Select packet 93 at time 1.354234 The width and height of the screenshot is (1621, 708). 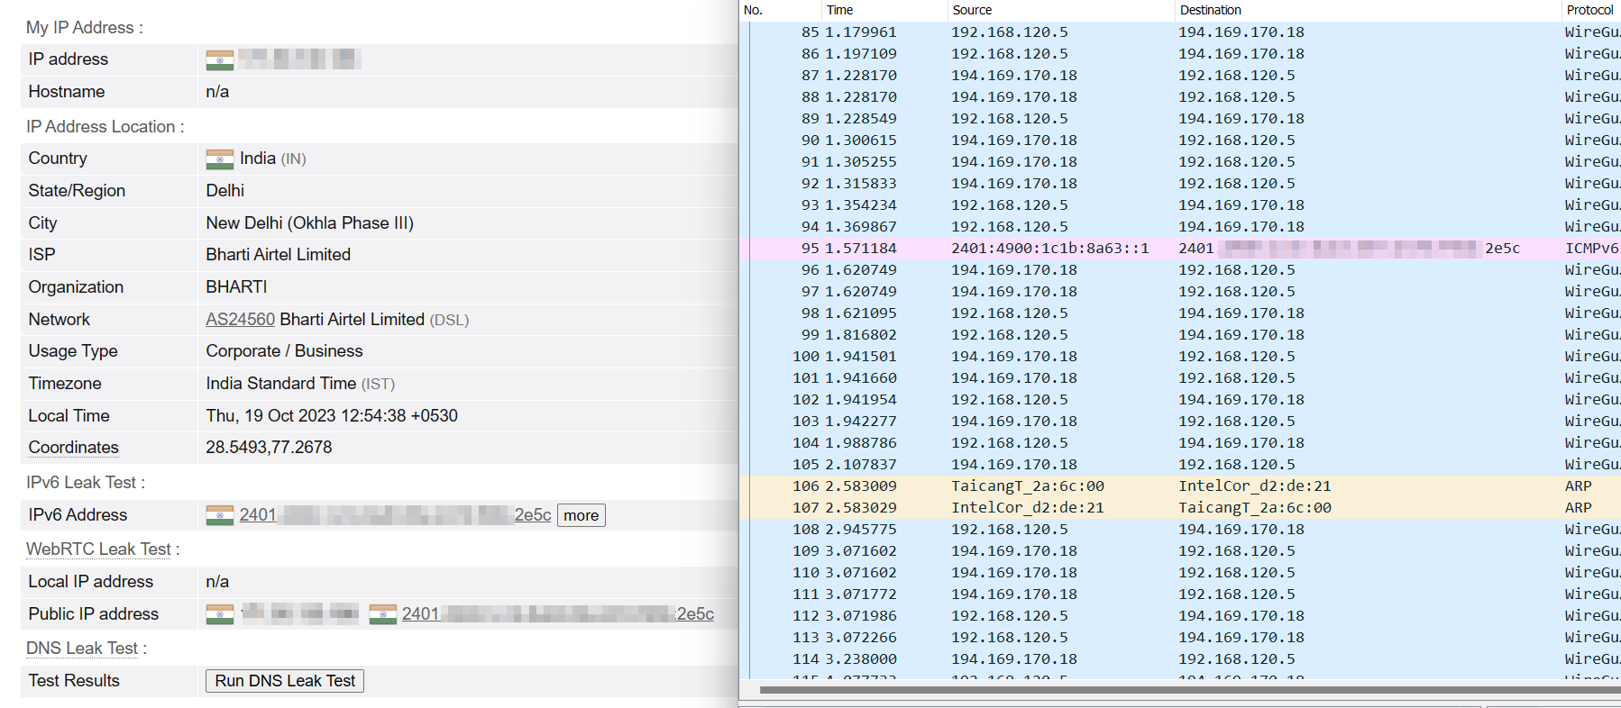click(1180, 204)
